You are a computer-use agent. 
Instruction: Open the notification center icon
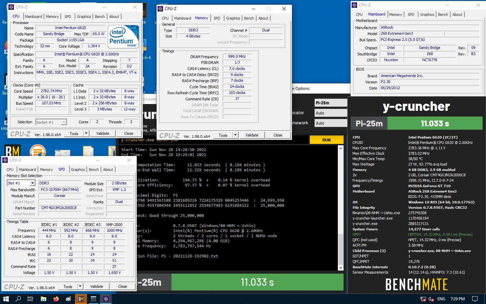tap(475, 299)
